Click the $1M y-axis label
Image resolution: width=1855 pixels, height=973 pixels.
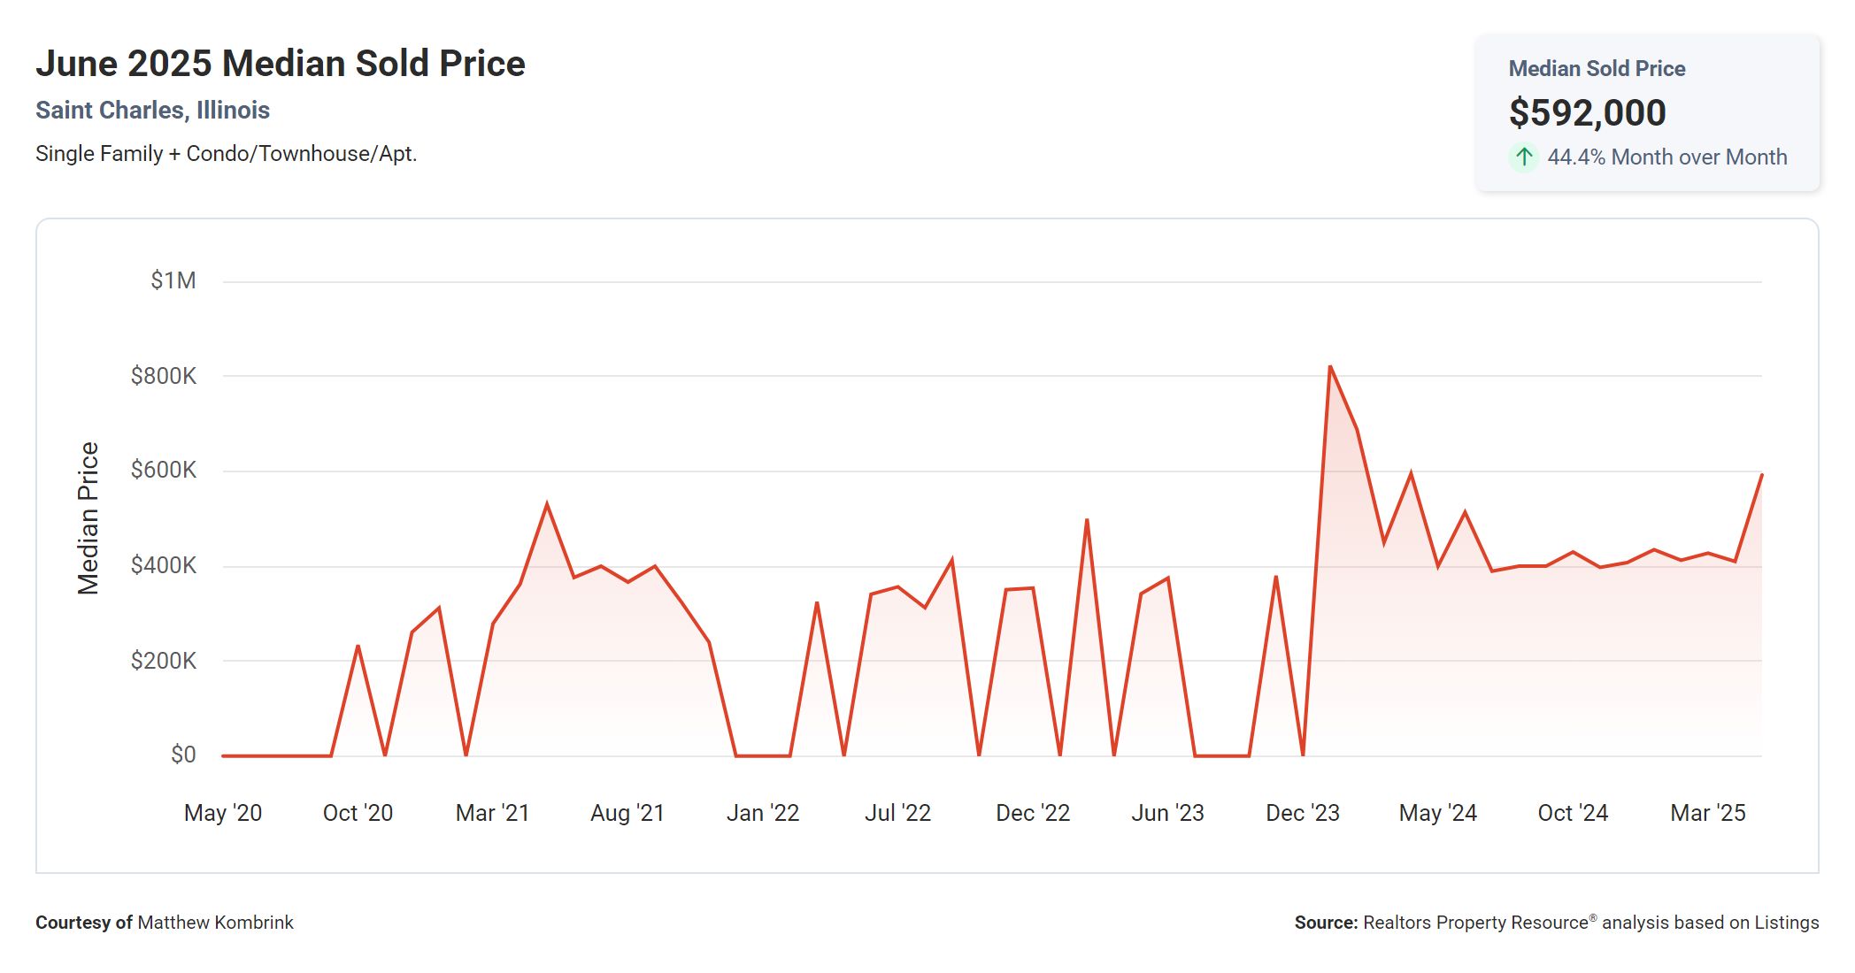pos(173,280)
